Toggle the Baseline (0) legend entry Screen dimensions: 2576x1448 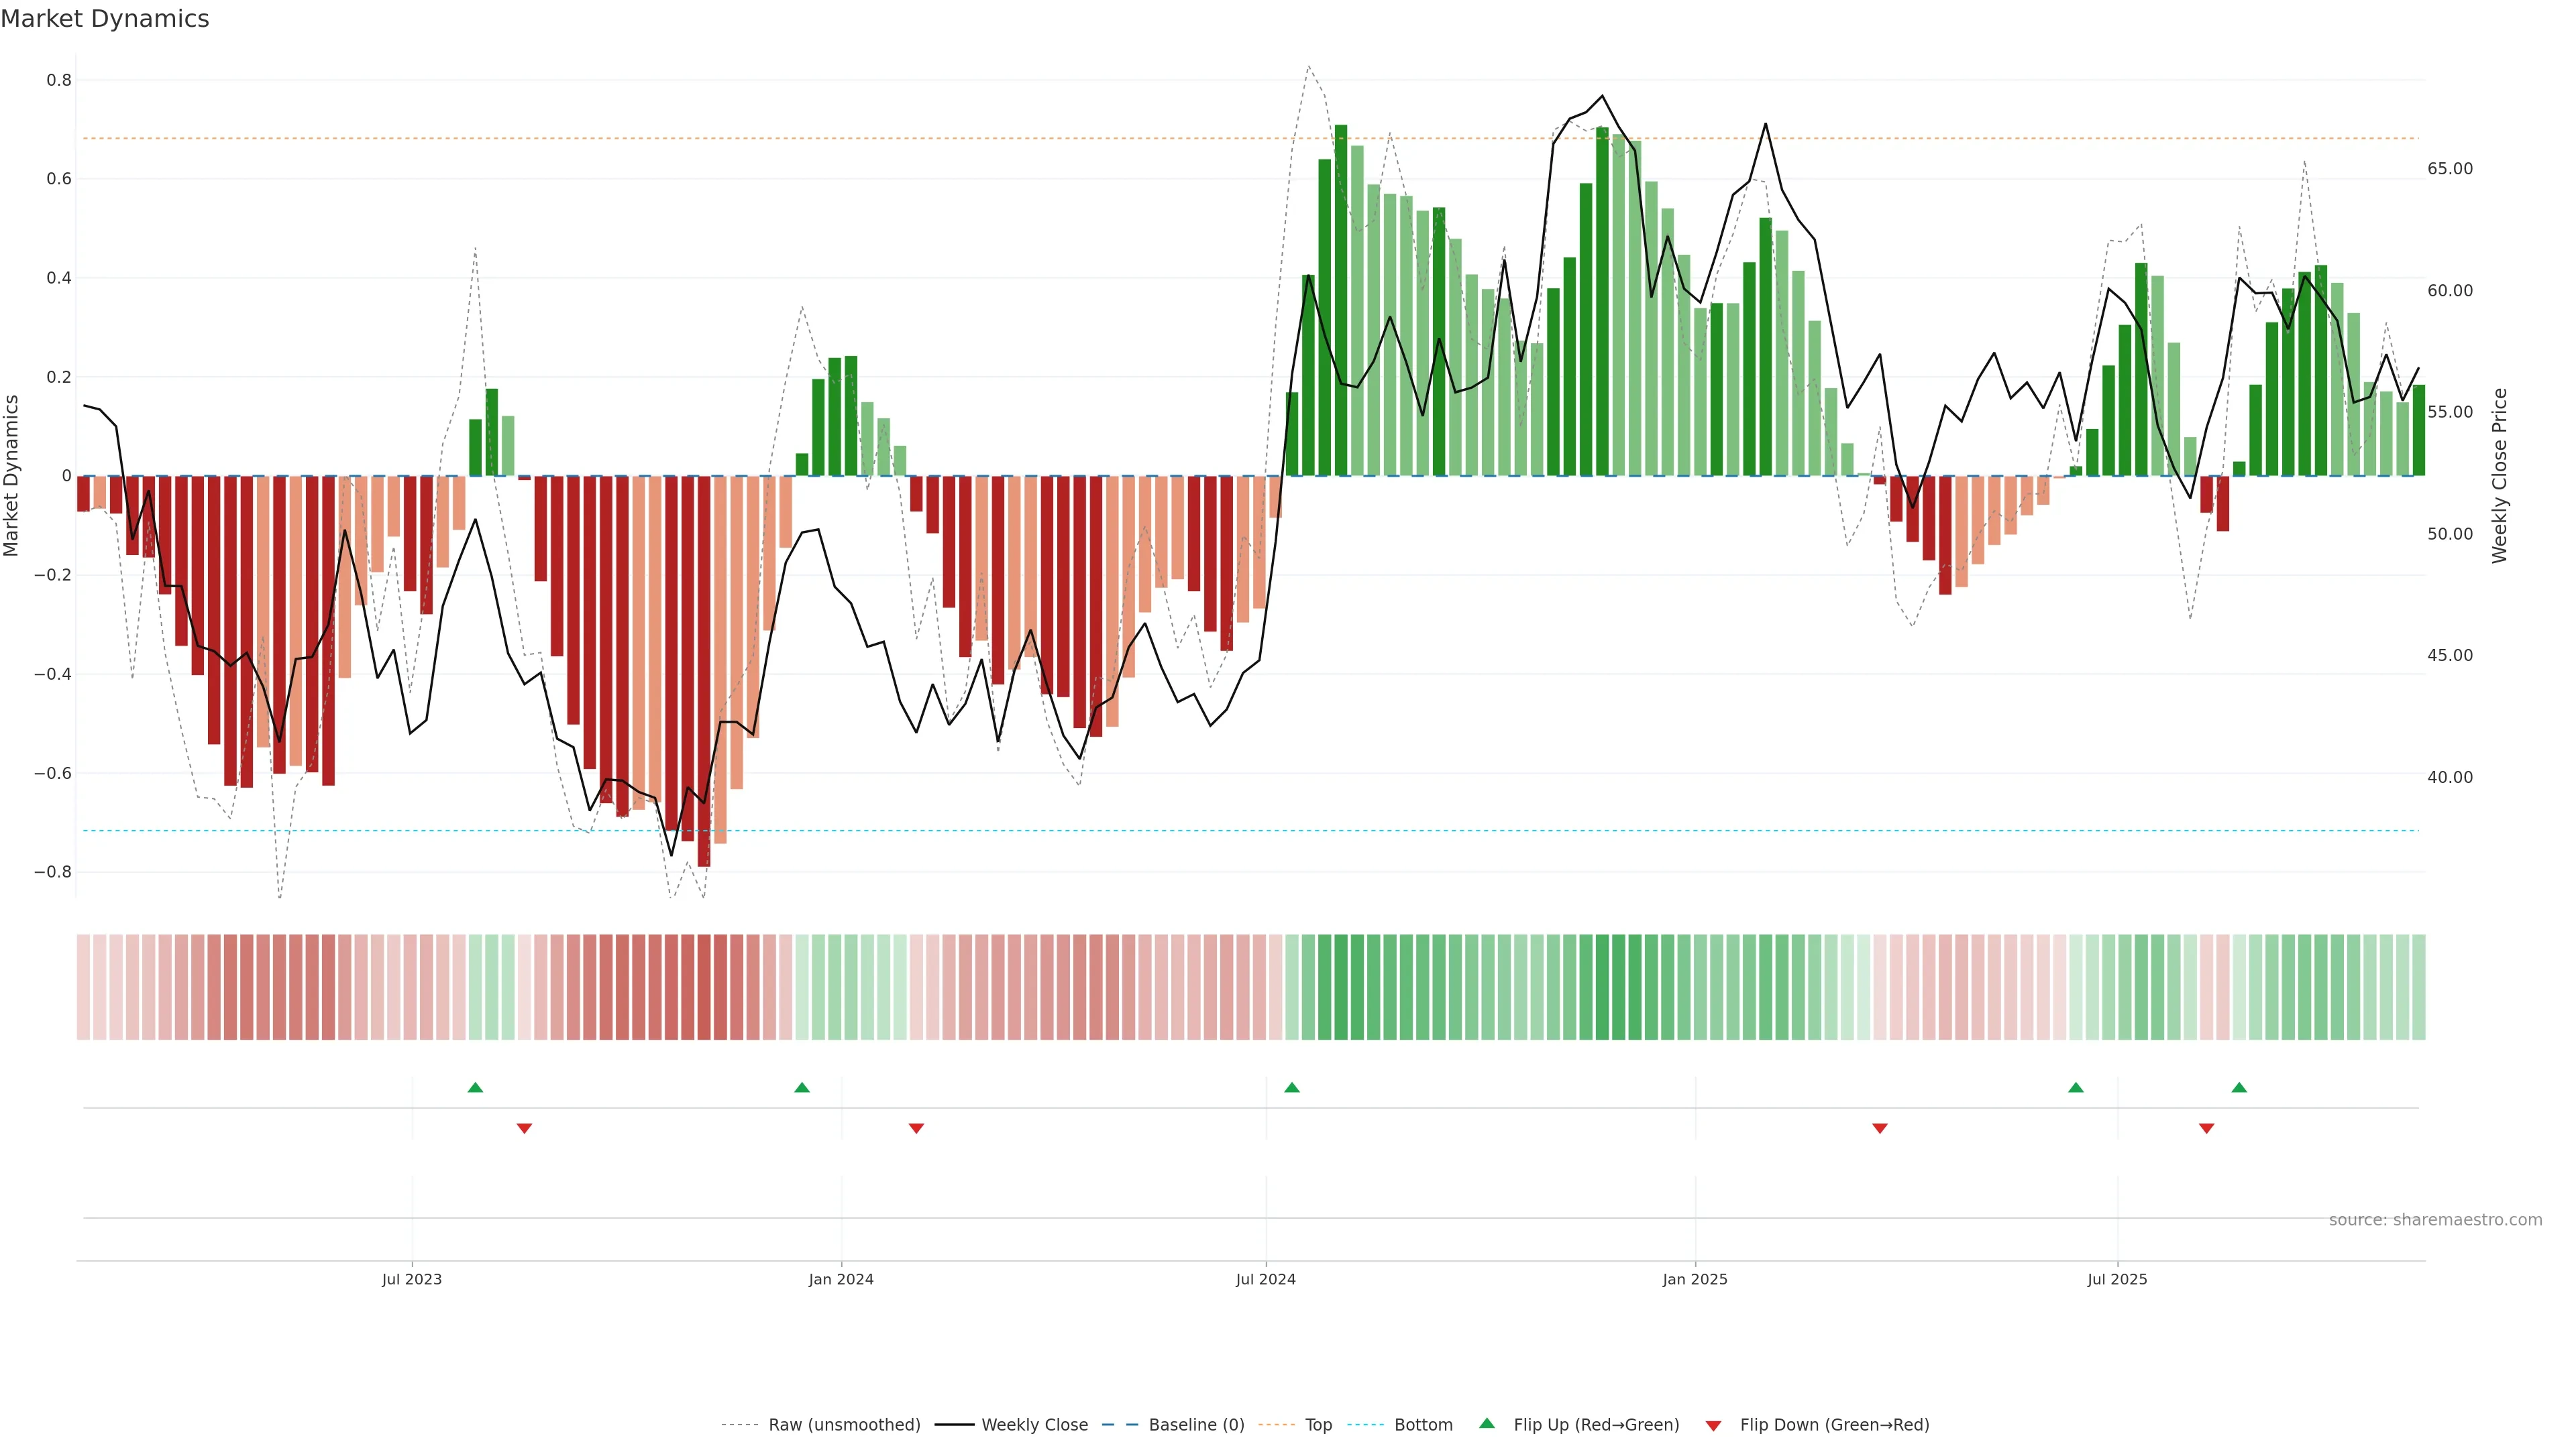point(1196,1424)
